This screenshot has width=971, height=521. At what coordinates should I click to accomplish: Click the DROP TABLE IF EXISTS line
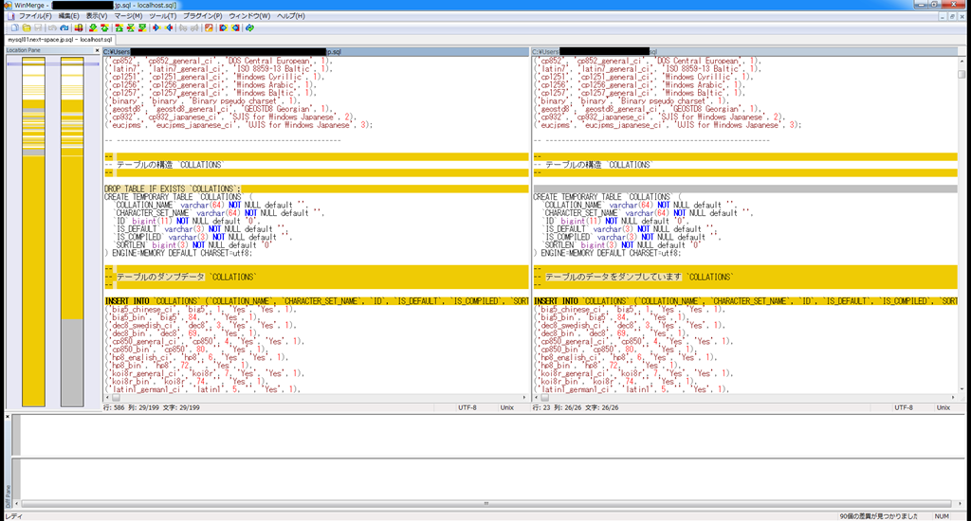pos(316,189)
